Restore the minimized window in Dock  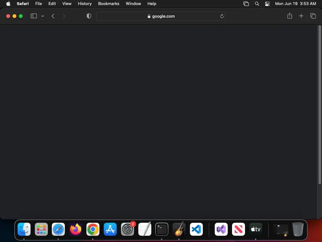[x=281, y=230]
